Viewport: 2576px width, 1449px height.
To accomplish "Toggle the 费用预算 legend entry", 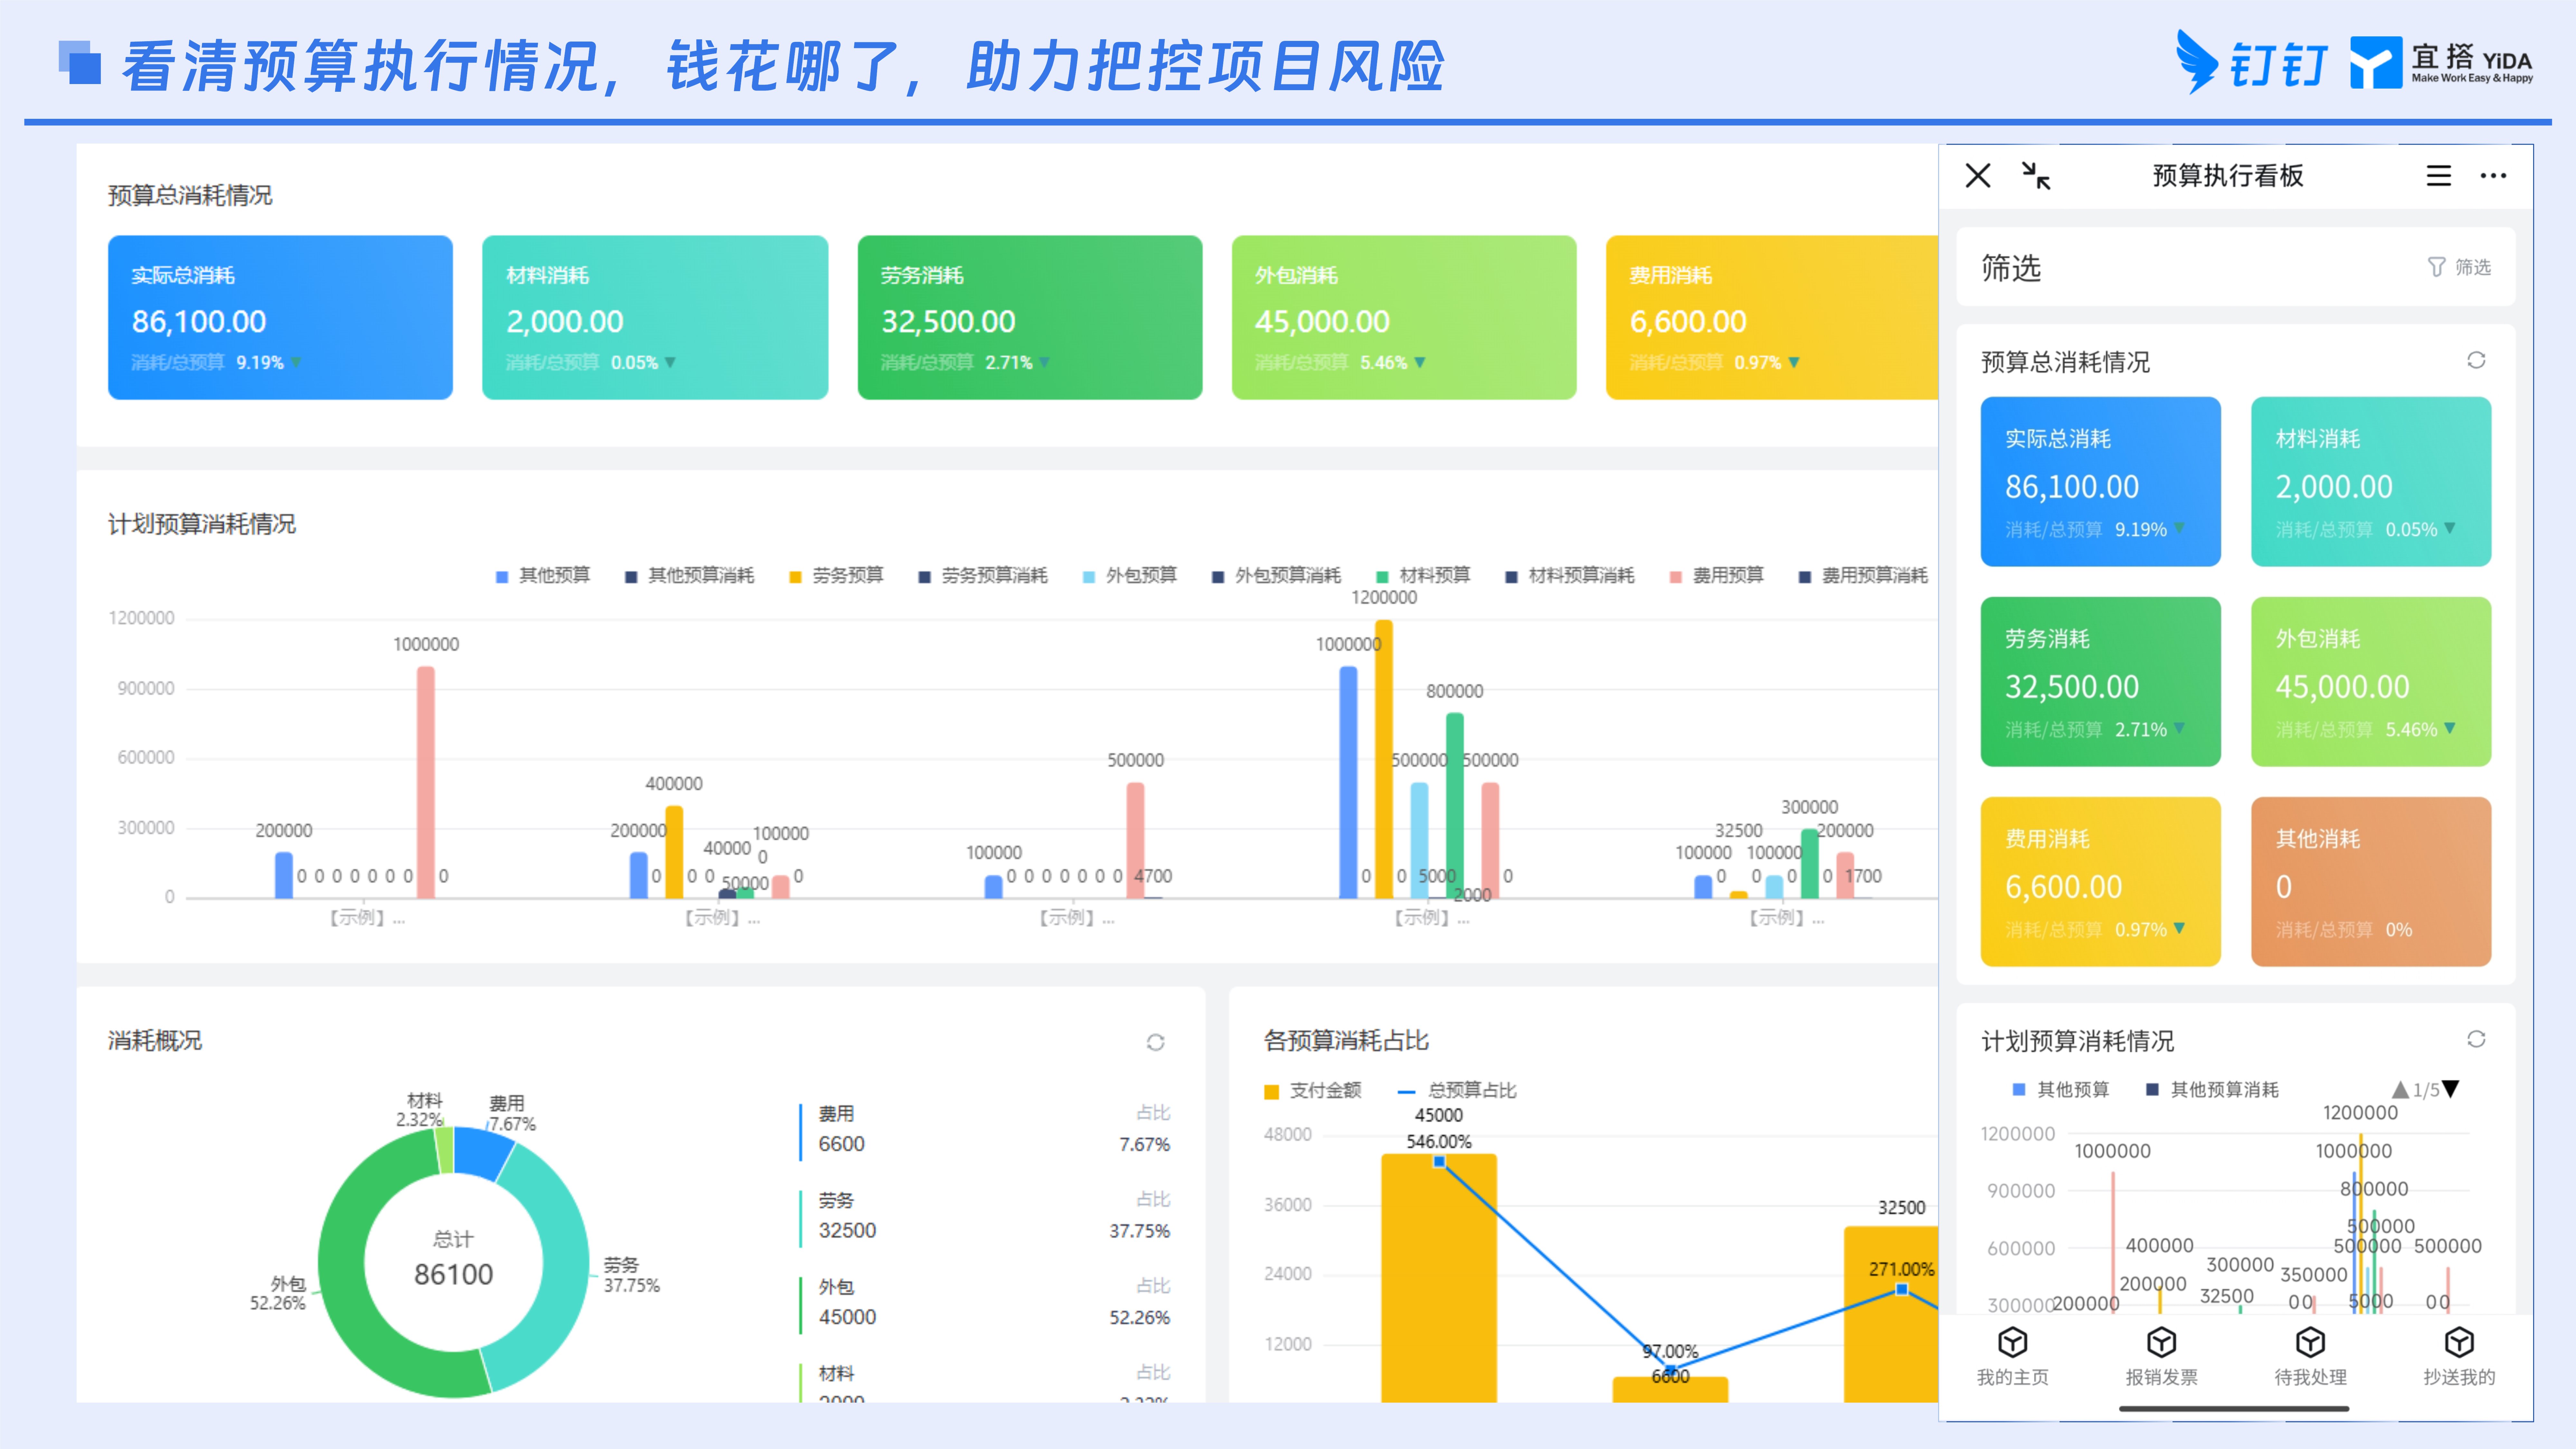I will [x=1717, y=576].
